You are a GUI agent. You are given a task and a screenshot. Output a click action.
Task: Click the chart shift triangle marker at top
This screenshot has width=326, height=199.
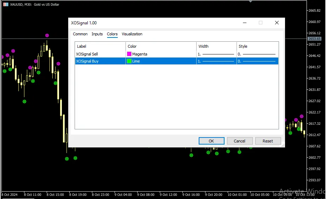[x=251, y=1]
